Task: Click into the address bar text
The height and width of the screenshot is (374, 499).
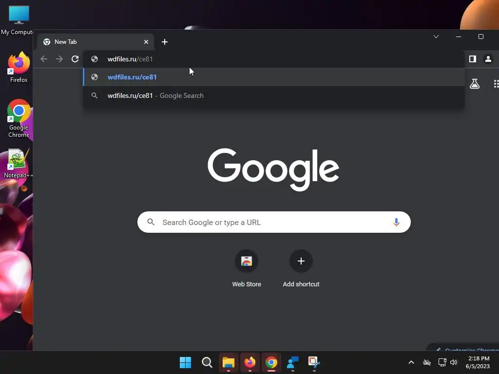Action: tap(130, 59)
